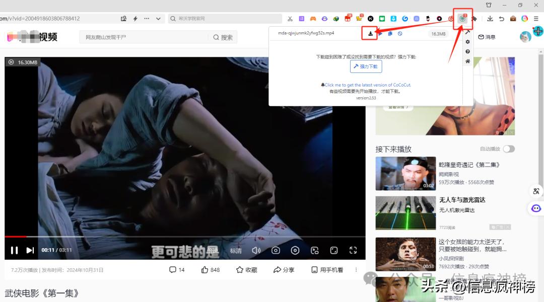Open the extensions puzzle icon
The width and height of the screenshot is (544, 302).
(x=474, y=19)
